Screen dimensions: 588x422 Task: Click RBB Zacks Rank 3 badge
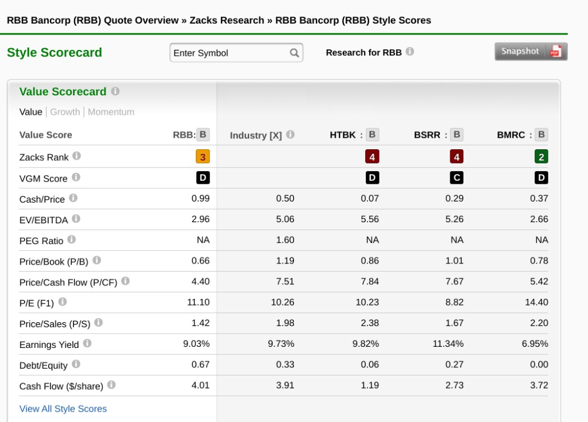point(203,156)
